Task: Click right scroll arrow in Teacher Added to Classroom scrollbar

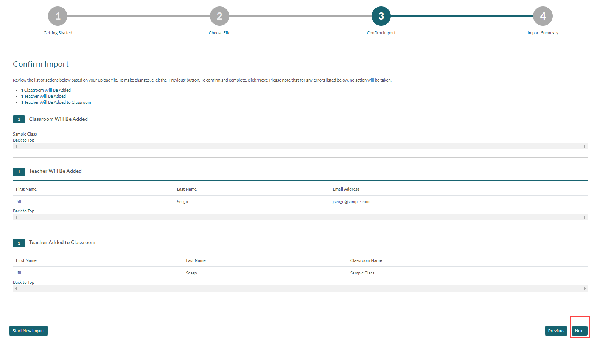Action: point(585,289)
